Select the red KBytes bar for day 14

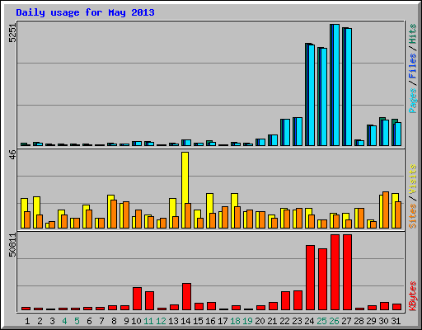(x=186, y=297)
